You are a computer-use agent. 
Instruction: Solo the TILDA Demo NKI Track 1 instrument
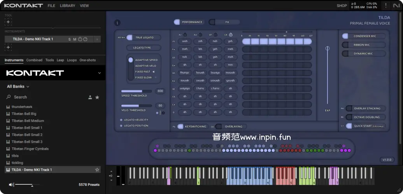70,39
